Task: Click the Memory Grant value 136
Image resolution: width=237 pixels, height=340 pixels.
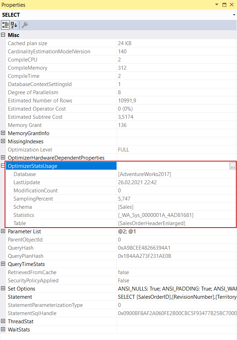Action: (122, 125)
